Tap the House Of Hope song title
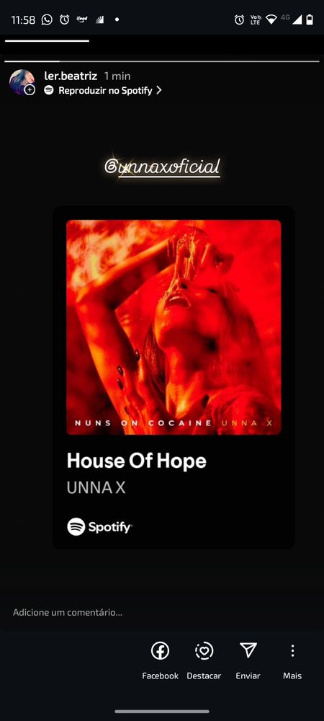324x721 pixels. [136, 461]
